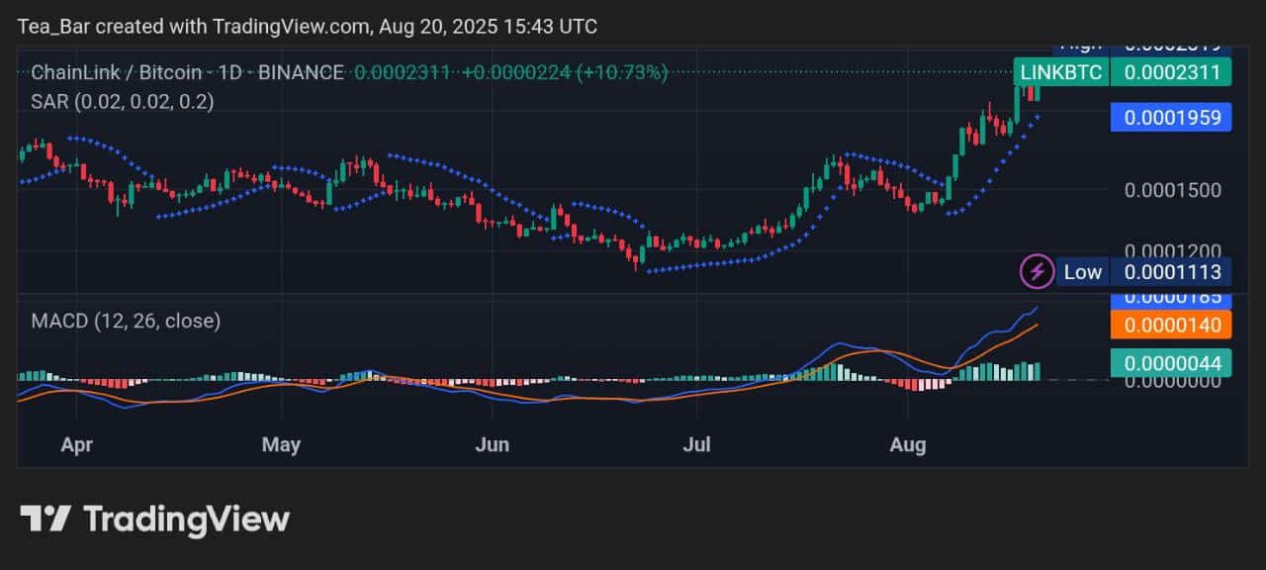The height and width of the screenshot is (570, 1266).
Task: Click the Aug label on time axis
Action: coord(907,445)
